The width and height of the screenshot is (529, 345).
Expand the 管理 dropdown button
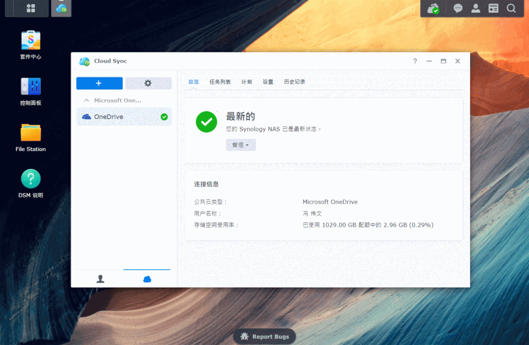tap(241, 145)
